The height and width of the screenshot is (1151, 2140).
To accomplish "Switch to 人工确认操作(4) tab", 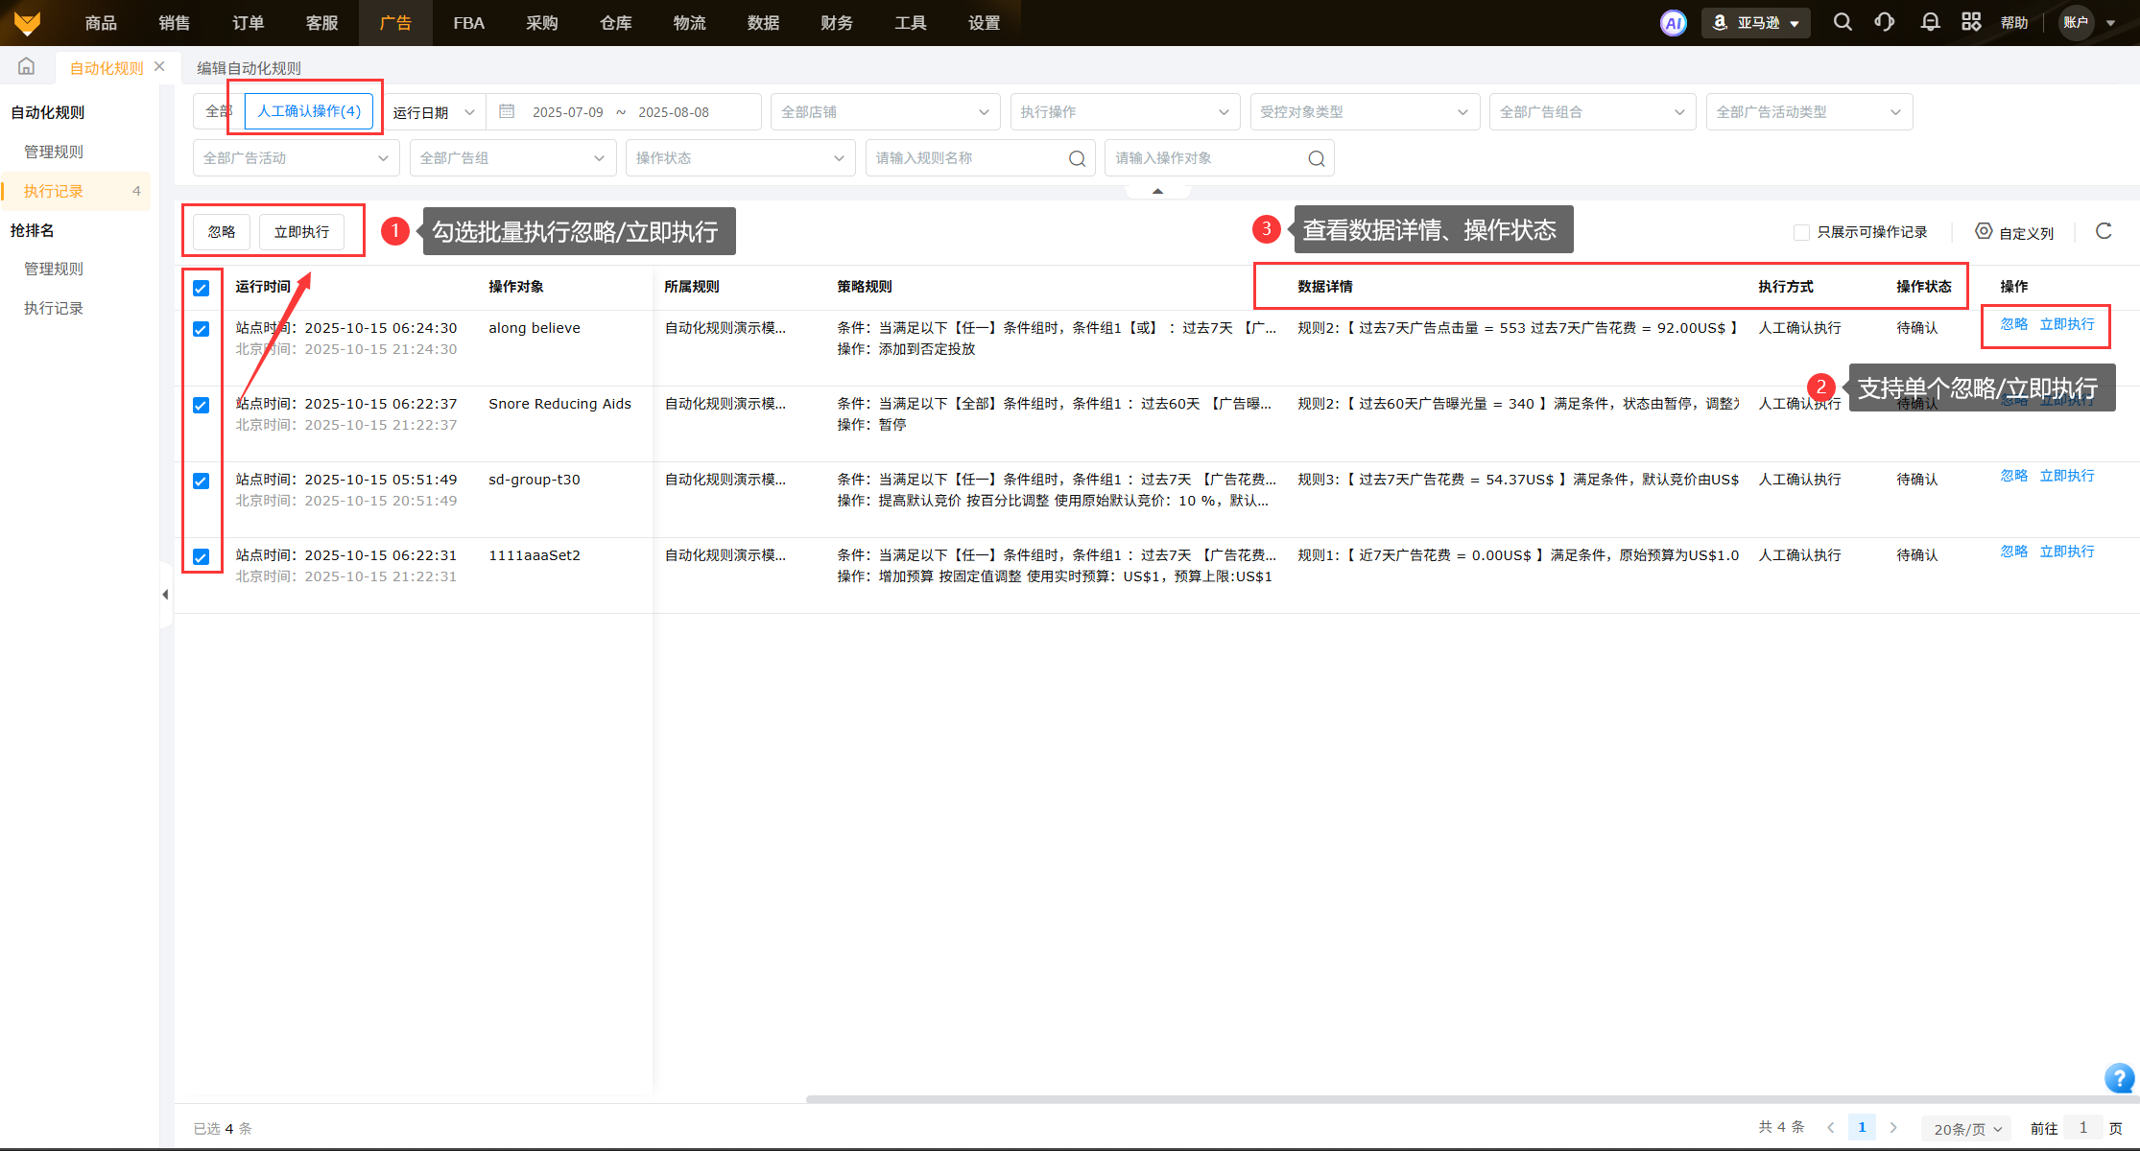I will (x=308, y=111).
